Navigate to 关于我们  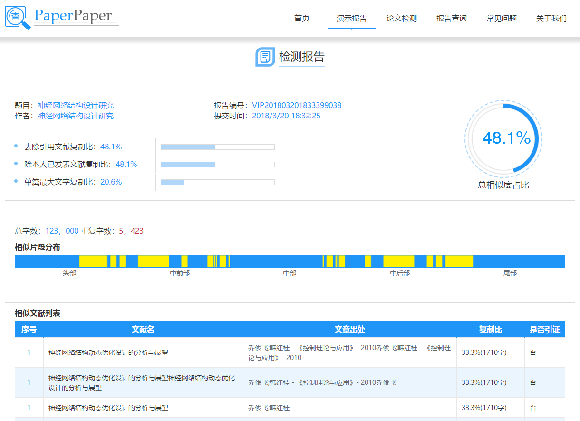pos(551,19)
